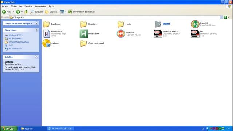Screen dimensions: 233x131
Task: Open the Ayuda menu
Action: (x=51, y=7)
